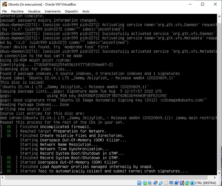Click the vertical scrollbar up arrow
Viewport: 222px width, 186px height.
pyautogui.click(x=220, y=16)
